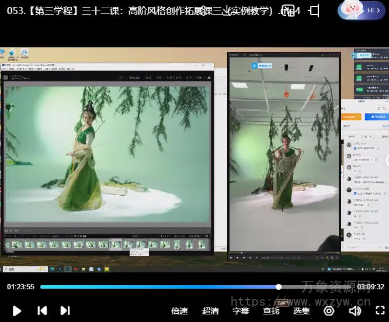Play the paused video
The height and width of the screenshot is (322, 389).
point(17,311)
